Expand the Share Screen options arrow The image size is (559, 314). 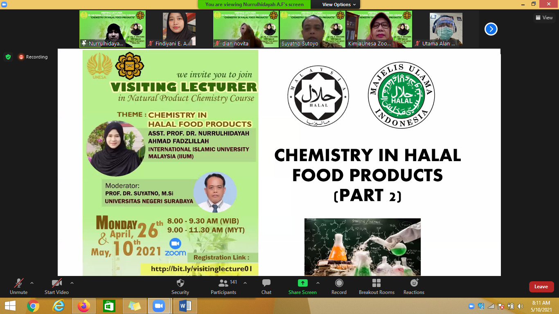tap(318, 283)
